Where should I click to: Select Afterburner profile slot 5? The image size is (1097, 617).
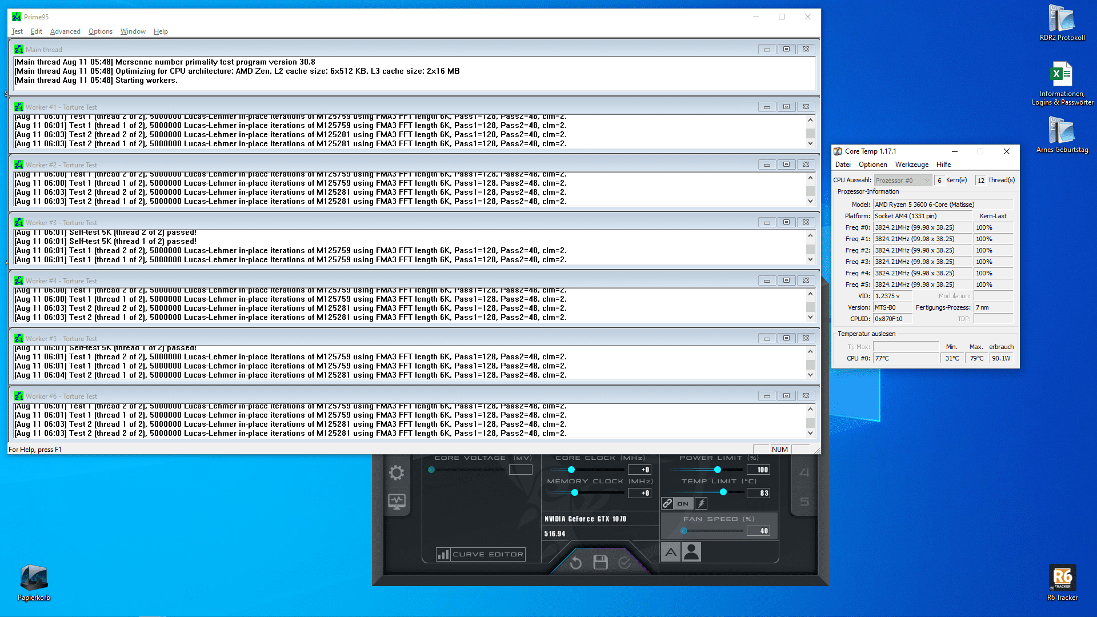(x=804, y=502)
